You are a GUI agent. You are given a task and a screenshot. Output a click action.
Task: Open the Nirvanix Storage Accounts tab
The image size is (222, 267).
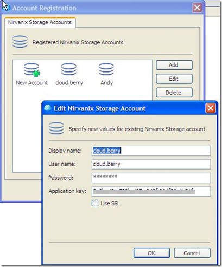click(x=40, y=22)
